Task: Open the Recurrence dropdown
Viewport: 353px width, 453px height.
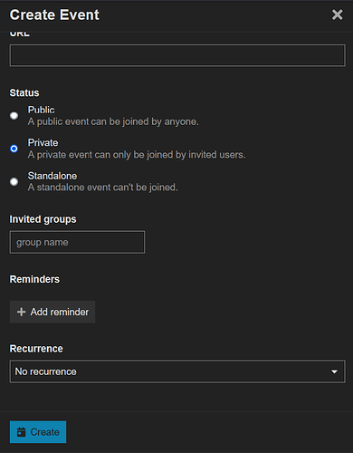Action: pos(177,371)
